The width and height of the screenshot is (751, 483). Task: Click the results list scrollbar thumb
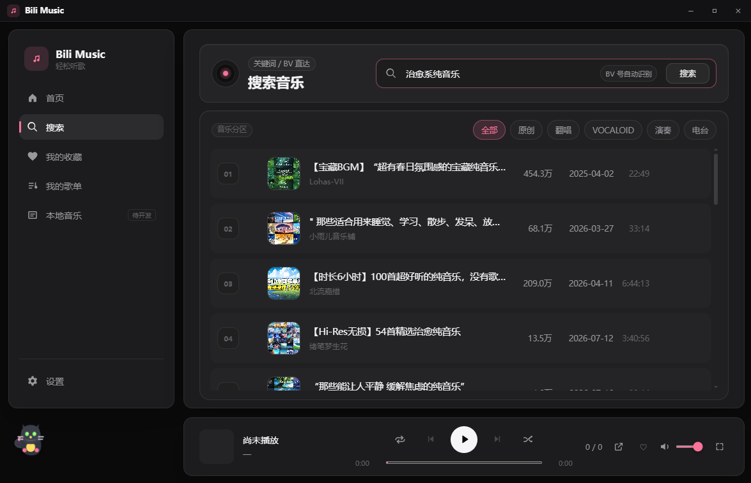tap(716, 179)
